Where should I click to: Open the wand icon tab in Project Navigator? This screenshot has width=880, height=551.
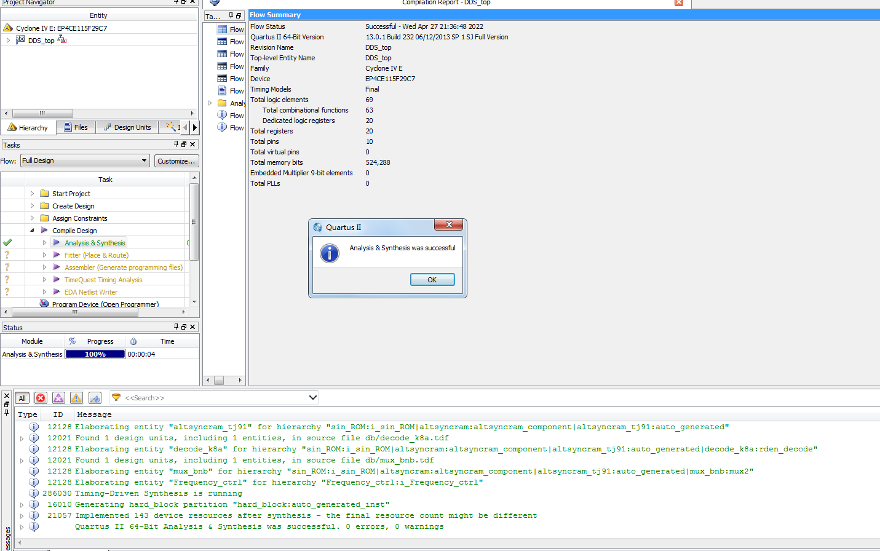point(171,127)
